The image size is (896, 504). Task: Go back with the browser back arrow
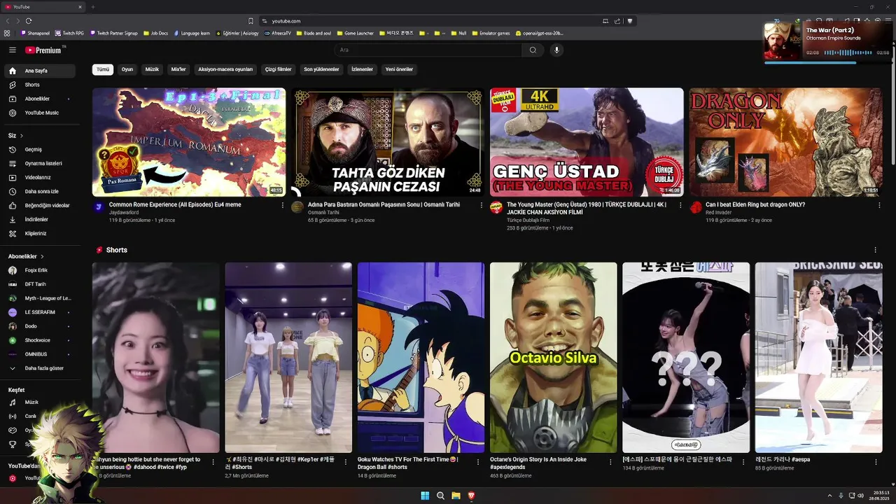click(8, 21)
